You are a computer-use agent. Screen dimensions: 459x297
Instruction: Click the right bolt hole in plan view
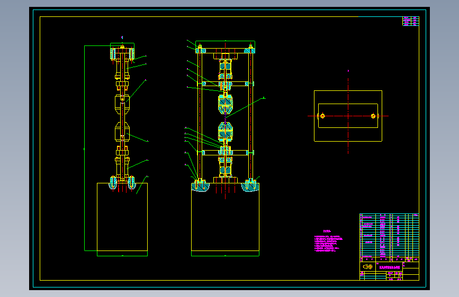point(373,116)
